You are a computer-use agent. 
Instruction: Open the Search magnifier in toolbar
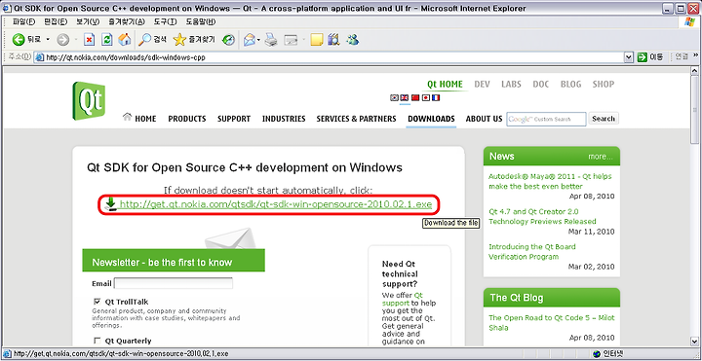click(x=144, y=40)
